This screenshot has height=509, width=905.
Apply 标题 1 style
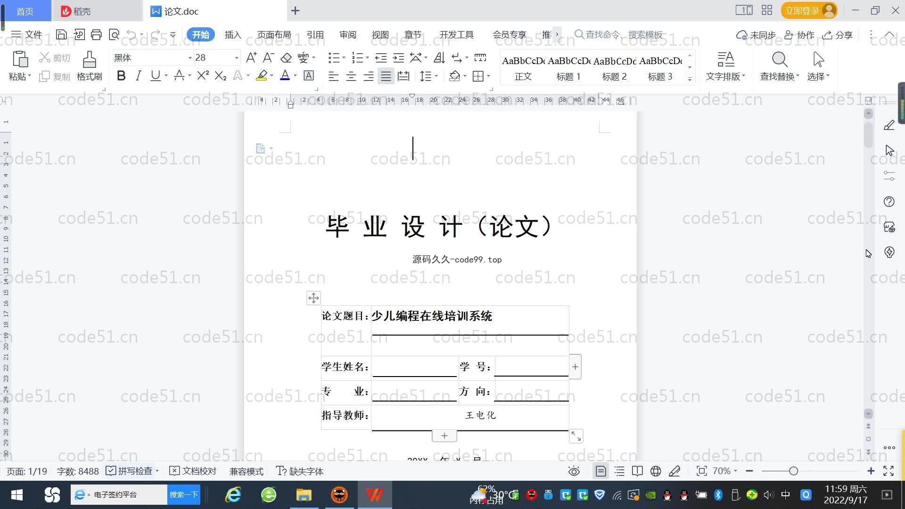coord(569,68)
